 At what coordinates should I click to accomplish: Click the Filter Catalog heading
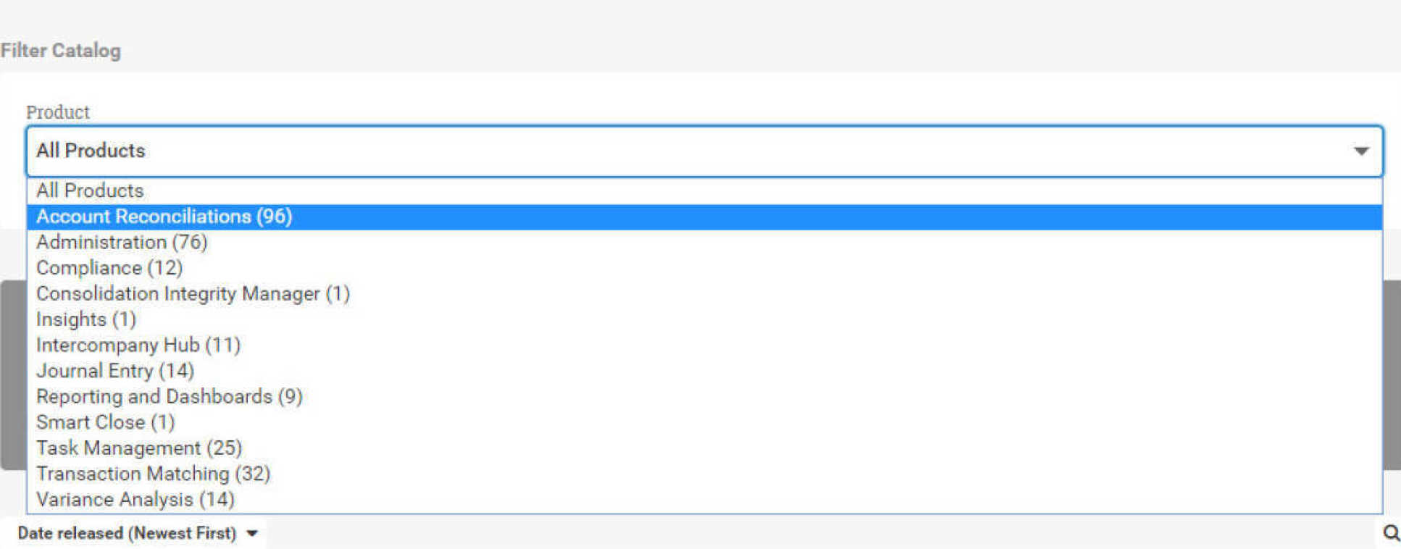point(61,51)
